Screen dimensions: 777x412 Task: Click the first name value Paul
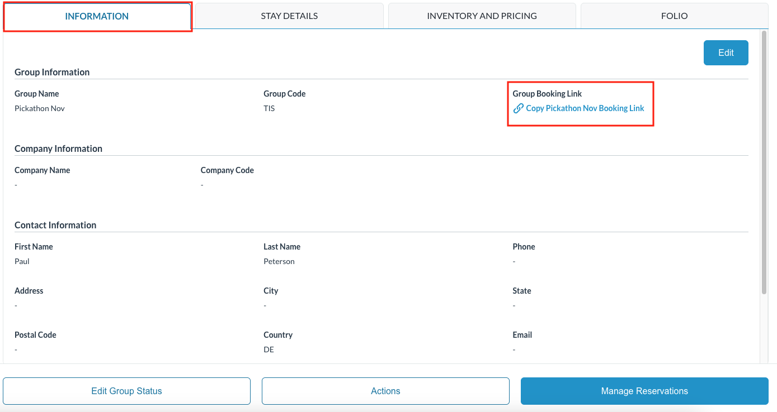click(22, 261)
